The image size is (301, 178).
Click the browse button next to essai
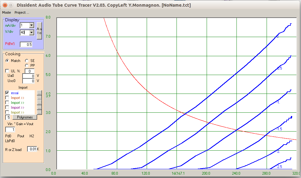(x=39, y=93)
